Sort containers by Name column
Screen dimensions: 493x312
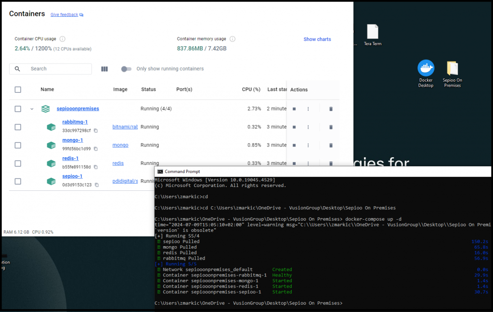[47, 89]
